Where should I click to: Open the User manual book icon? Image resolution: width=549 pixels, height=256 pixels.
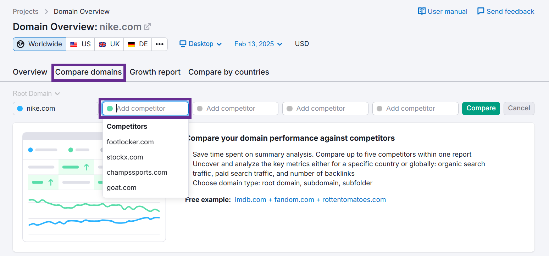coord(422,11)
